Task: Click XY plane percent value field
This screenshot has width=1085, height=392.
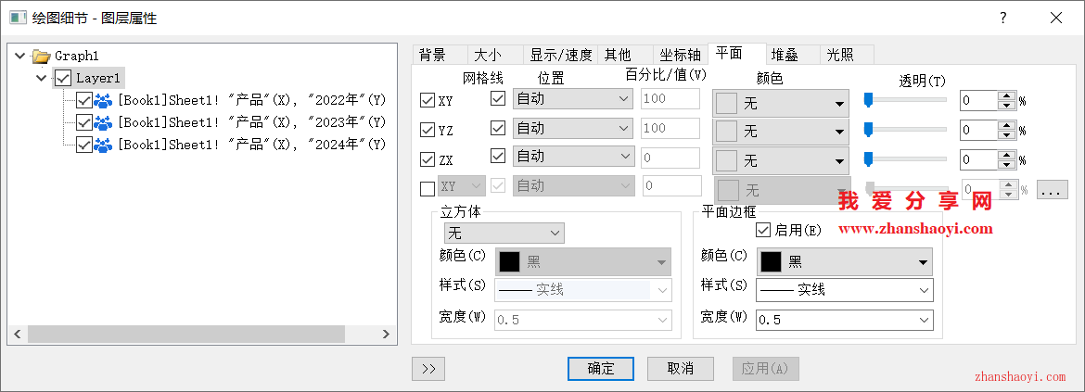Action: [x=670, y=99]
